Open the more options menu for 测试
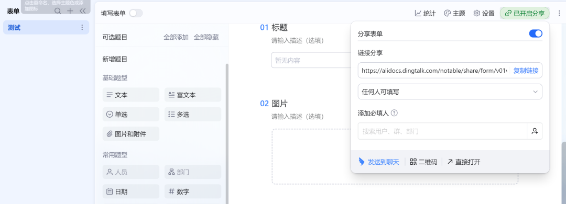This screenshot has height=204, width=566. point(82,27)
